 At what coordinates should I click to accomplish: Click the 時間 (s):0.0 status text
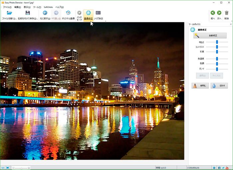[x=161, y=168]
